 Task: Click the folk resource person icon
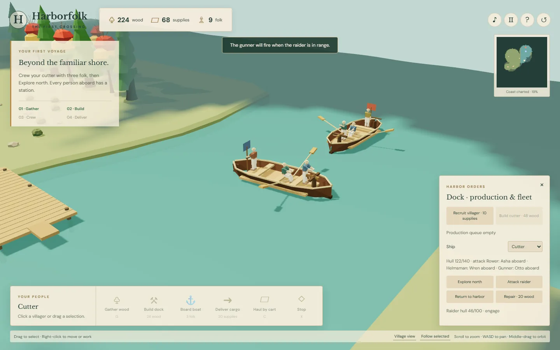pyautogui.click(x=201, y=20)
